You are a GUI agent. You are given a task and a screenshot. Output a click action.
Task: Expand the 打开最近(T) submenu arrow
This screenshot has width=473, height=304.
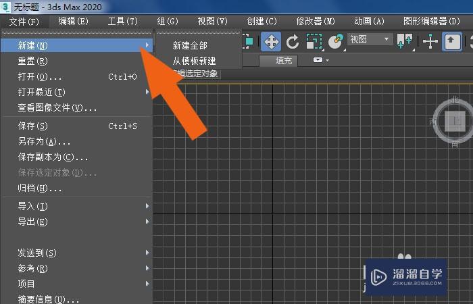pyautogui.click(x=147, y=91)
